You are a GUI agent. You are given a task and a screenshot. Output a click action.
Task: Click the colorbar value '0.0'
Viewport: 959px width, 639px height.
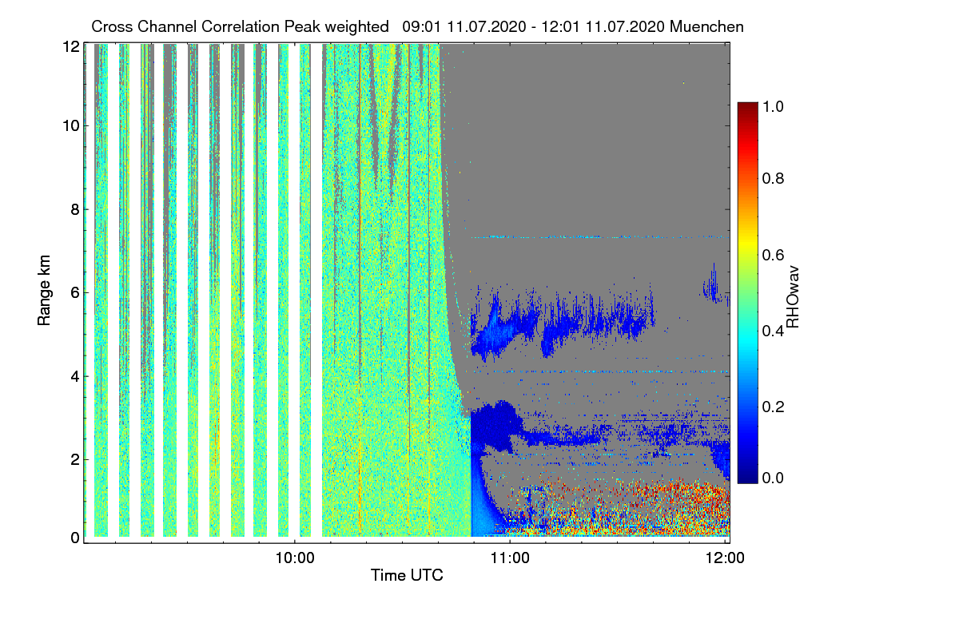tap(772, 478)
